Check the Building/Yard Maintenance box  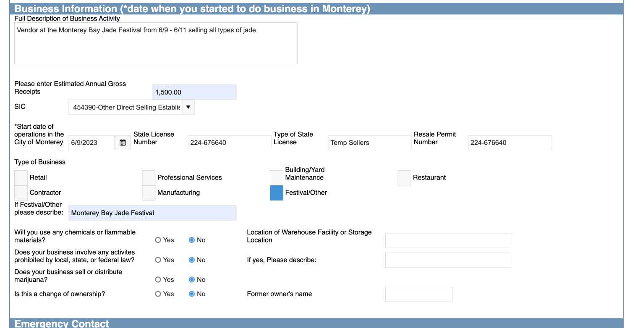[x=276, y=178]
